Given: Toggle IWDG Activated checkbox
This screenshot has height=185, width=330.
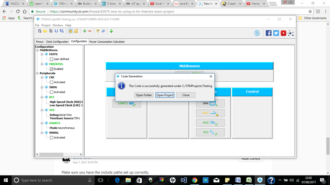Looking at the screenshot, I should (52, 92).
